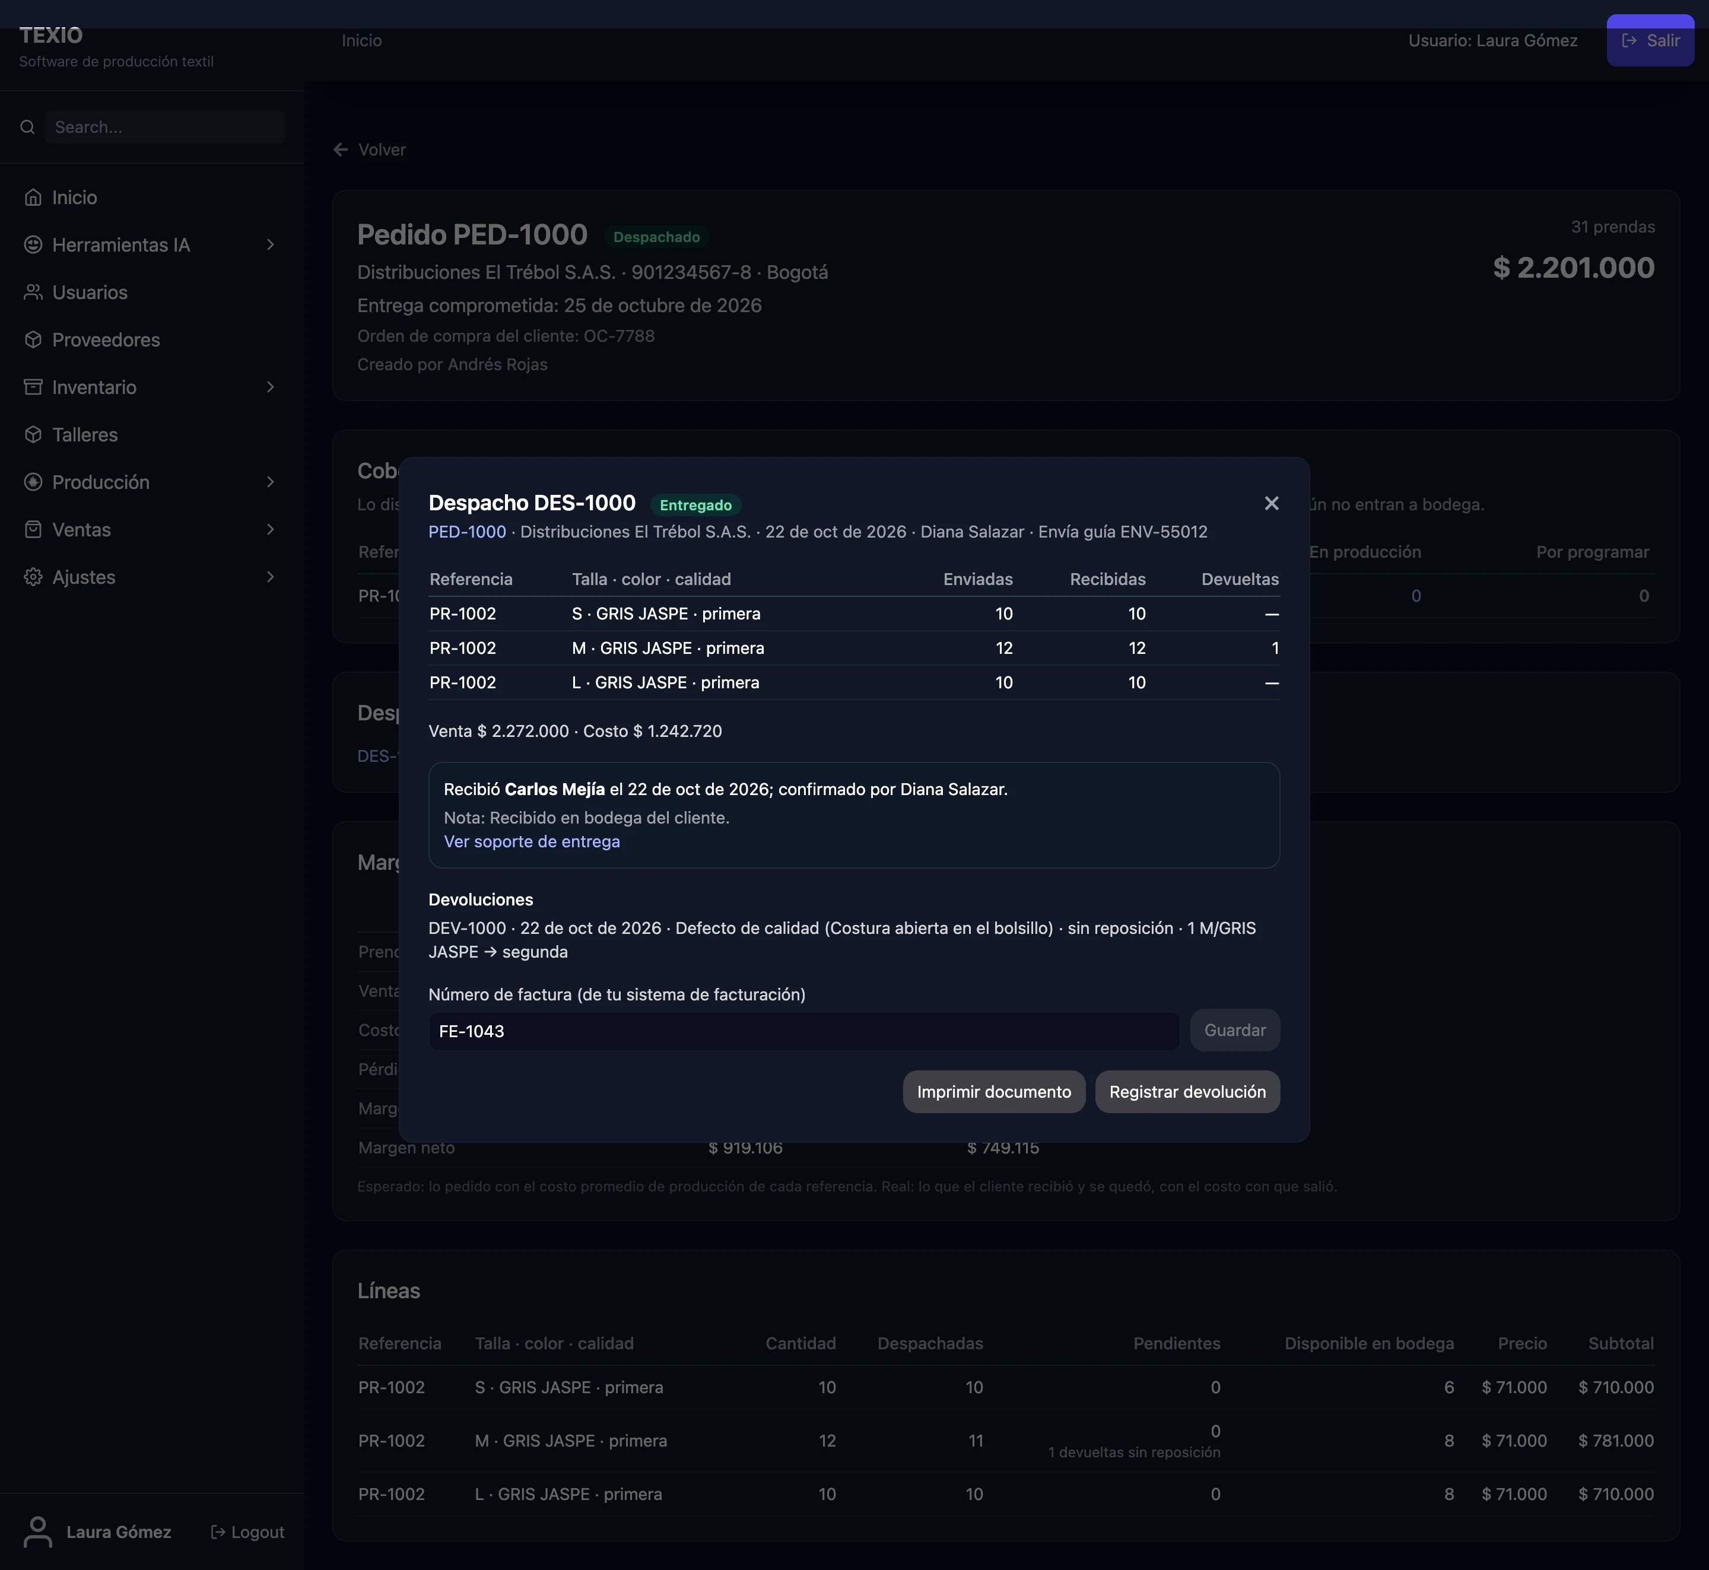
Task: Click the Salir button at top right
Action: 1650,41
